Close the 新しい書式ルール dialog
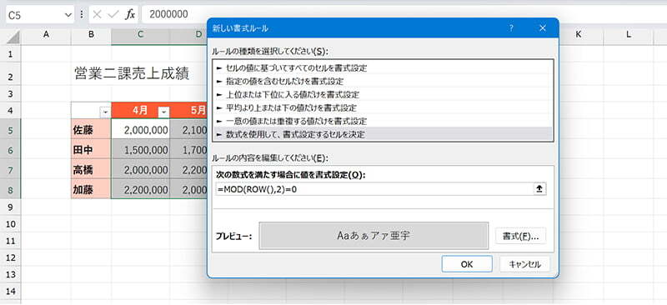The width and height of the screenshot is (667, 305). (542, 28)
